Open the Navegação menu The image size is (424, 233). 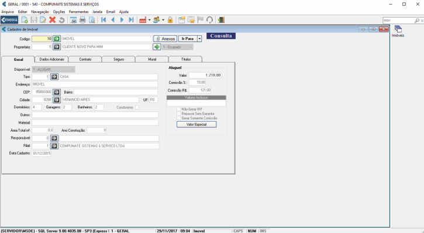tap(40, 12)
